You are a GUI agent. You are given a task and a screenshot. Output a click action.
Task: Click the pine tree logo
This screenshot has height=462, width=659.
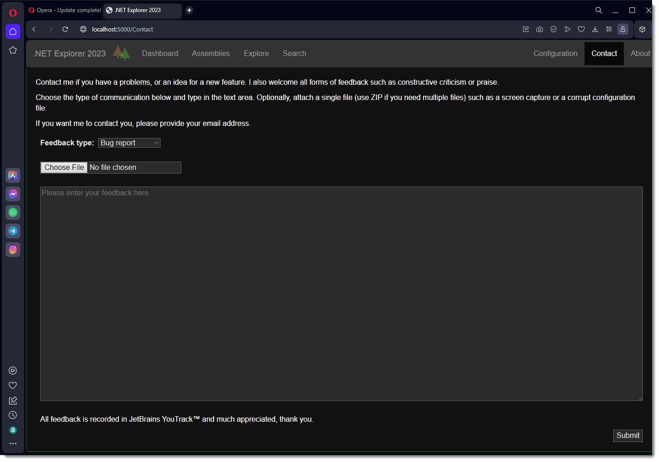122,53
